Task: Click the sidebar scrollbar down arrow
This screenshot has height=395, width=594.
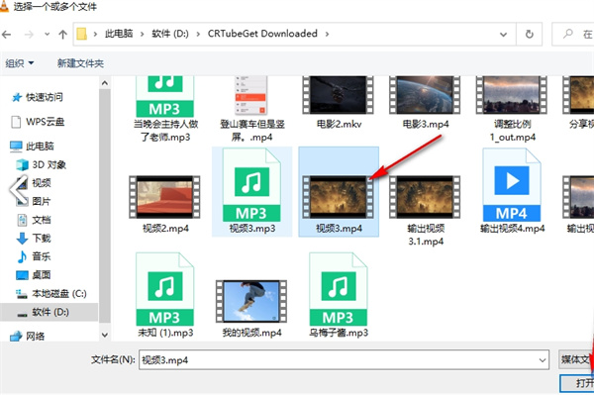Action: coord(105,336)
